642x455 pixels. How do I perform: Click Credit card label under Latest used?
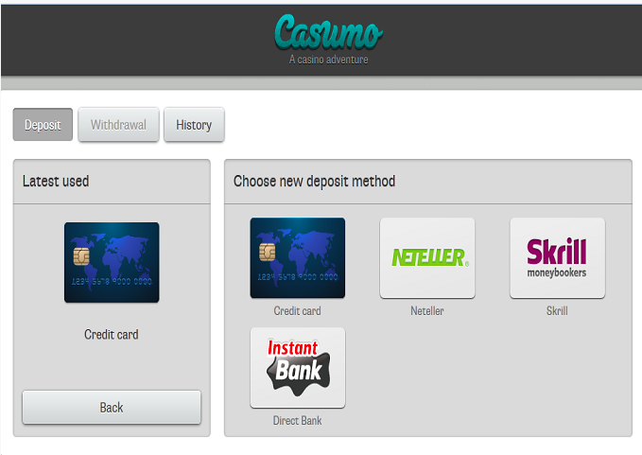[x=112, y=334]
